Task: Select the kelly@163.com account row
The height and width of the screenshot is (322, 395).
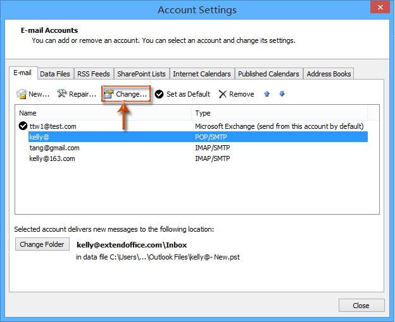Action: pyautogui.click(x=52, y=158)
